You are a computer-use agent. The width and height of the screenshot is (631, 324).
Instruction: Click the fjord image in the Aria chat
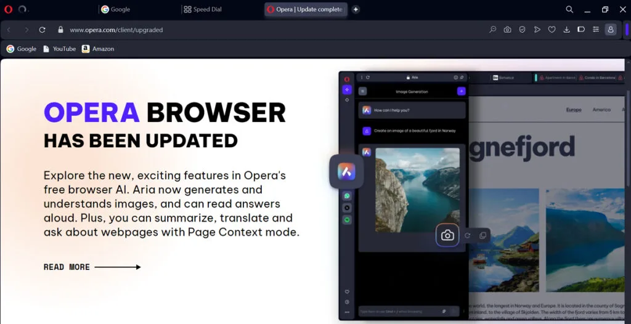[x=417, y=190]
